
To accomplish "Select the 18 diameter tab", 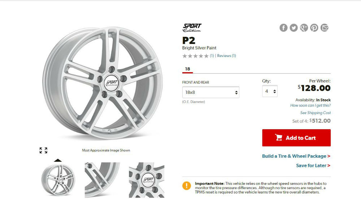I will coord(187,69).
